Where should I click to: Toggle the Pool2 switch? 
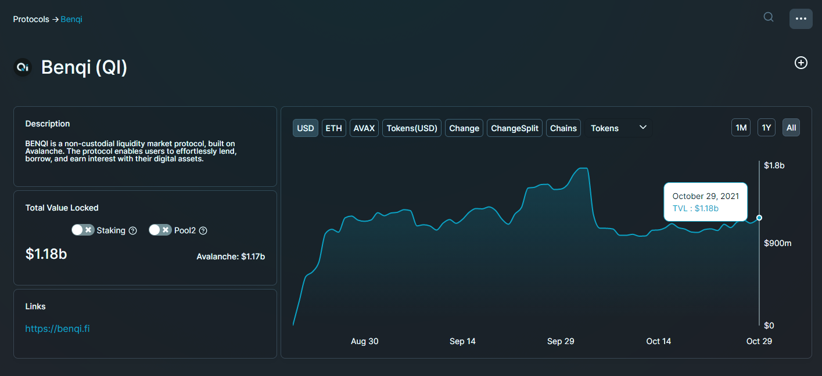tap(160, 230)
